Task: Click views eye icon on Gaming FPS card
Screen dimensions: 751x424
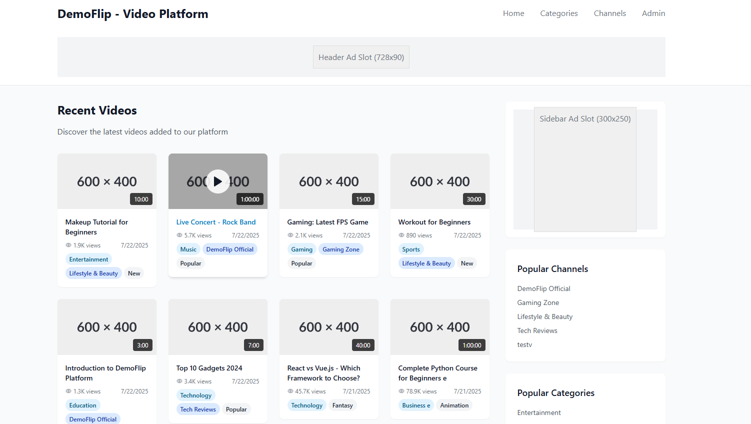Action: [x=290, y=235]
